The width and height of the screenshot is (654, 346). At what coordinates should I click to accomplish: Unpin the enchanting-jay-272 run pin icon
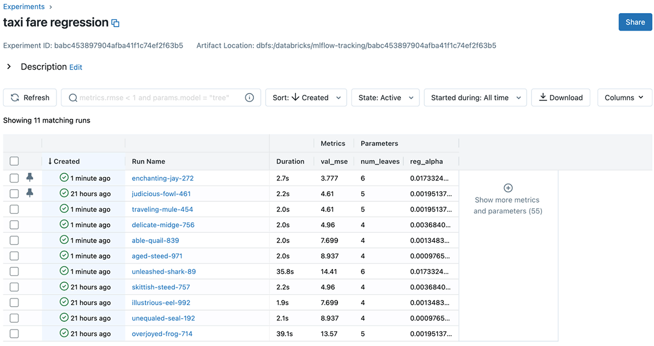pyautogui.click(x=29, y=178)
